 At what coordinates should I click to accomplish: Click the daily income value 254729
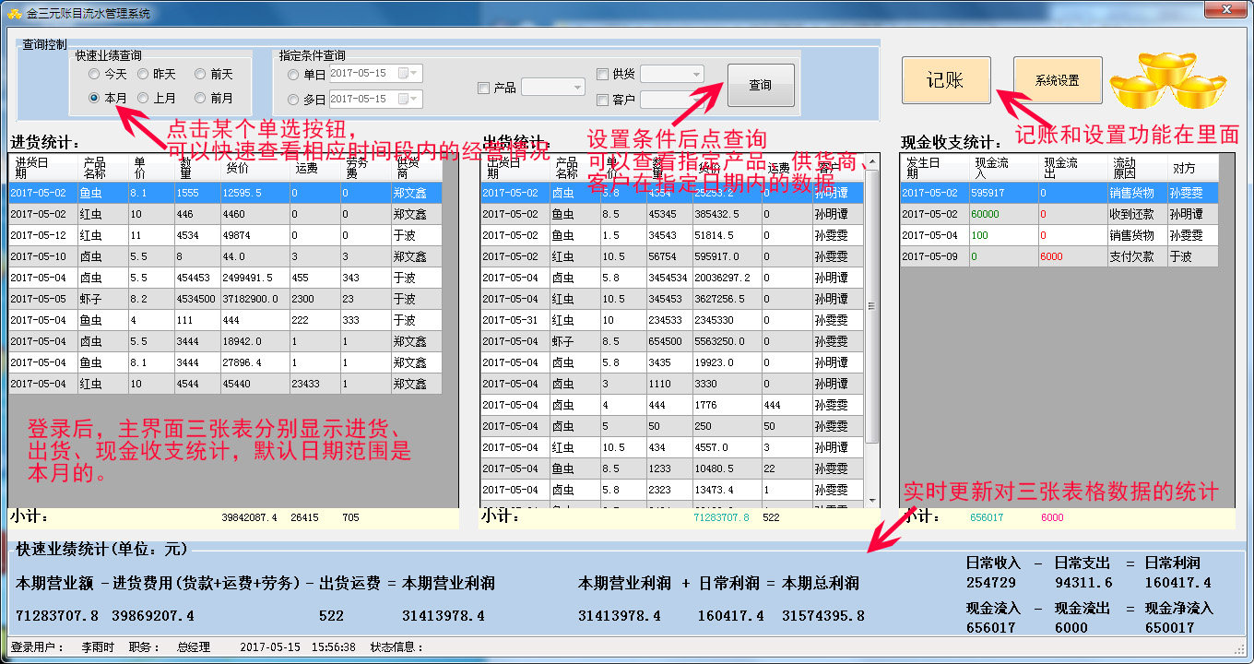pos(991,583)
